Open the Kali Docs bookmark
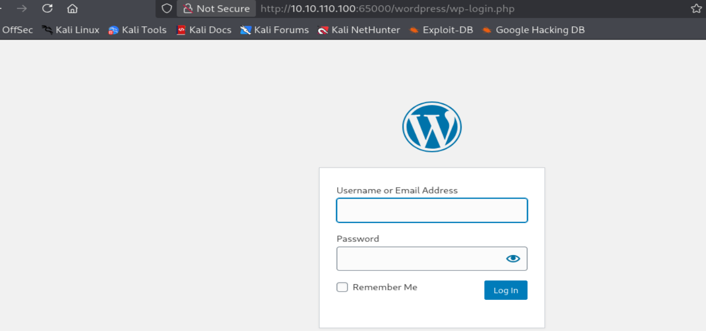The width and height of the screenshot is (706, 331). (x=204, y=30)
